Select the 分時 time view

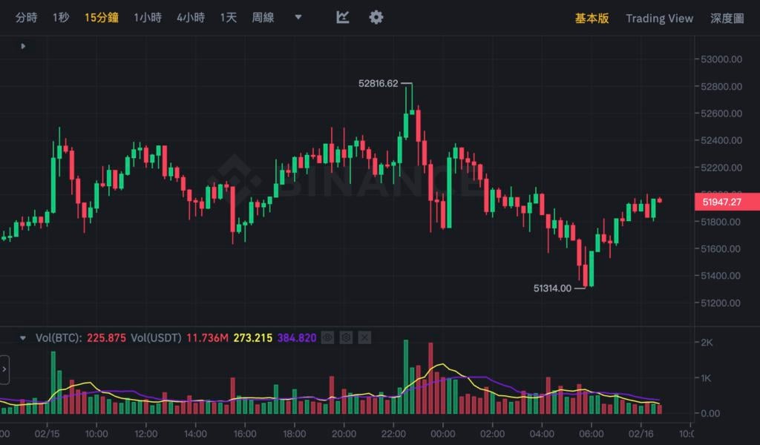tap(27, 17)
